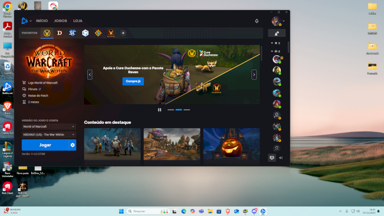Open Notas do Patch link
Image resolution: width=384 pixels, height=216 pixels.
[35, 96]
